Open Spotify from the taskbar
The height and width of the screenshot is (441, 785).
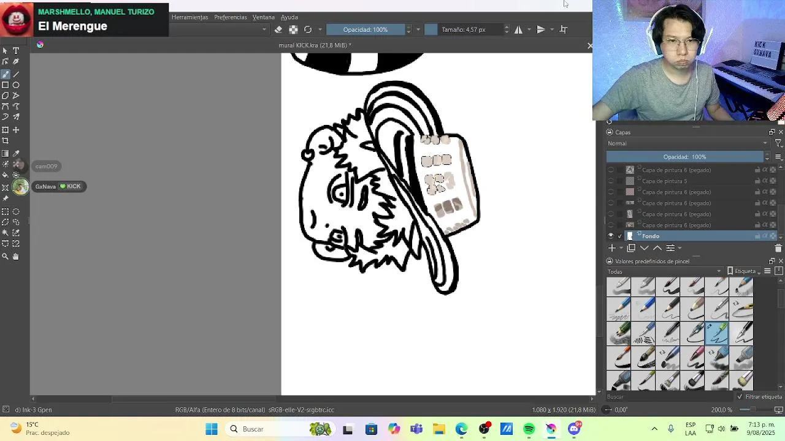point(529,429)
